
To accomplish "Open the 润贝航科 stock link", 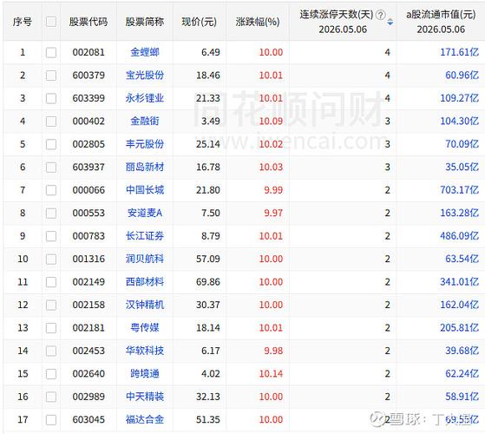I will click(x=145, y=259).
